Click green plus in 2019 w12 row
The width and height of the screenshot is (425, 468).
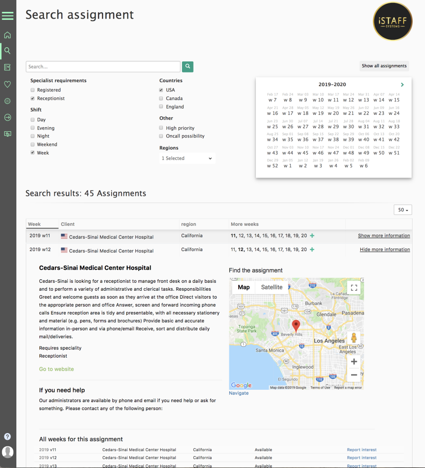(312, 250)
